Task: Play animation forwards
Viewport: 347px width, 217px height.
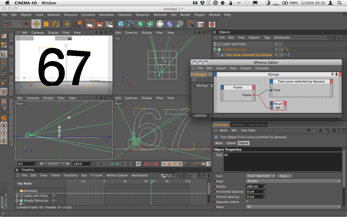Action: (117, 164)
